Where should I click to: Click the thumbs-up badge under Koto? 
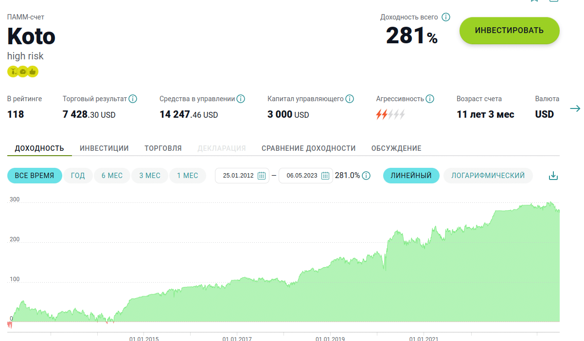pos(33,72)
